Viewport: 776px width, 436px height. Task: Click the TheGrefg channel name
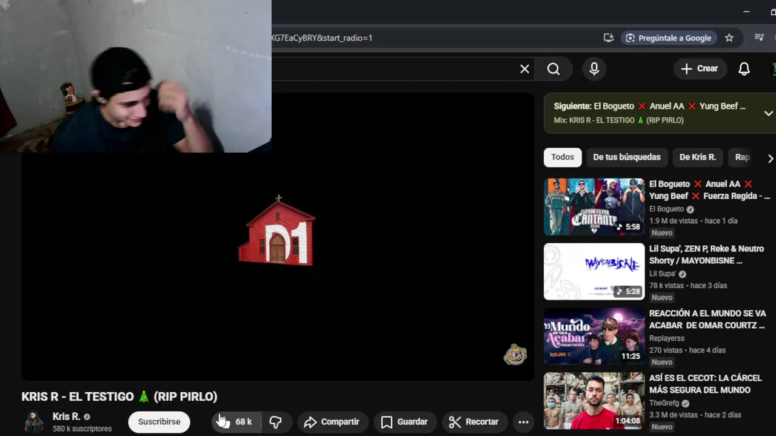664,403
